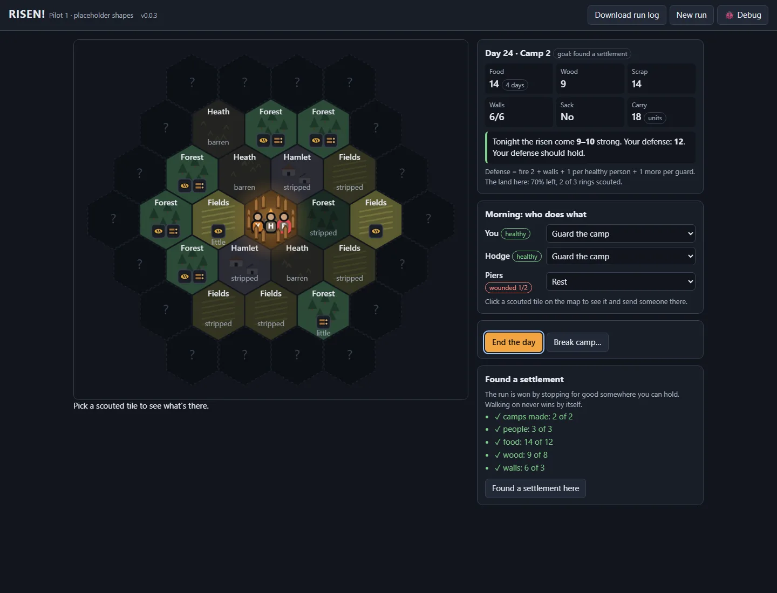Click wood icon on the leftmost Forest tile
Screen dimensions: 777x593
[173, 231]
